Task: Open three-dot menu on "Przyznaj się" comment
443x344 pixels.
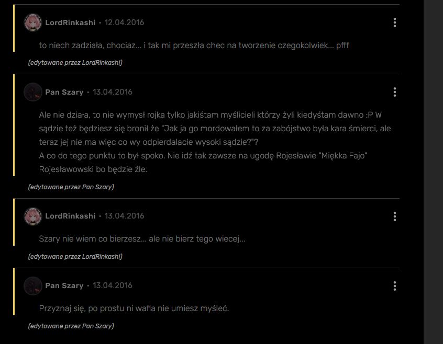Action: pos(394,285)
